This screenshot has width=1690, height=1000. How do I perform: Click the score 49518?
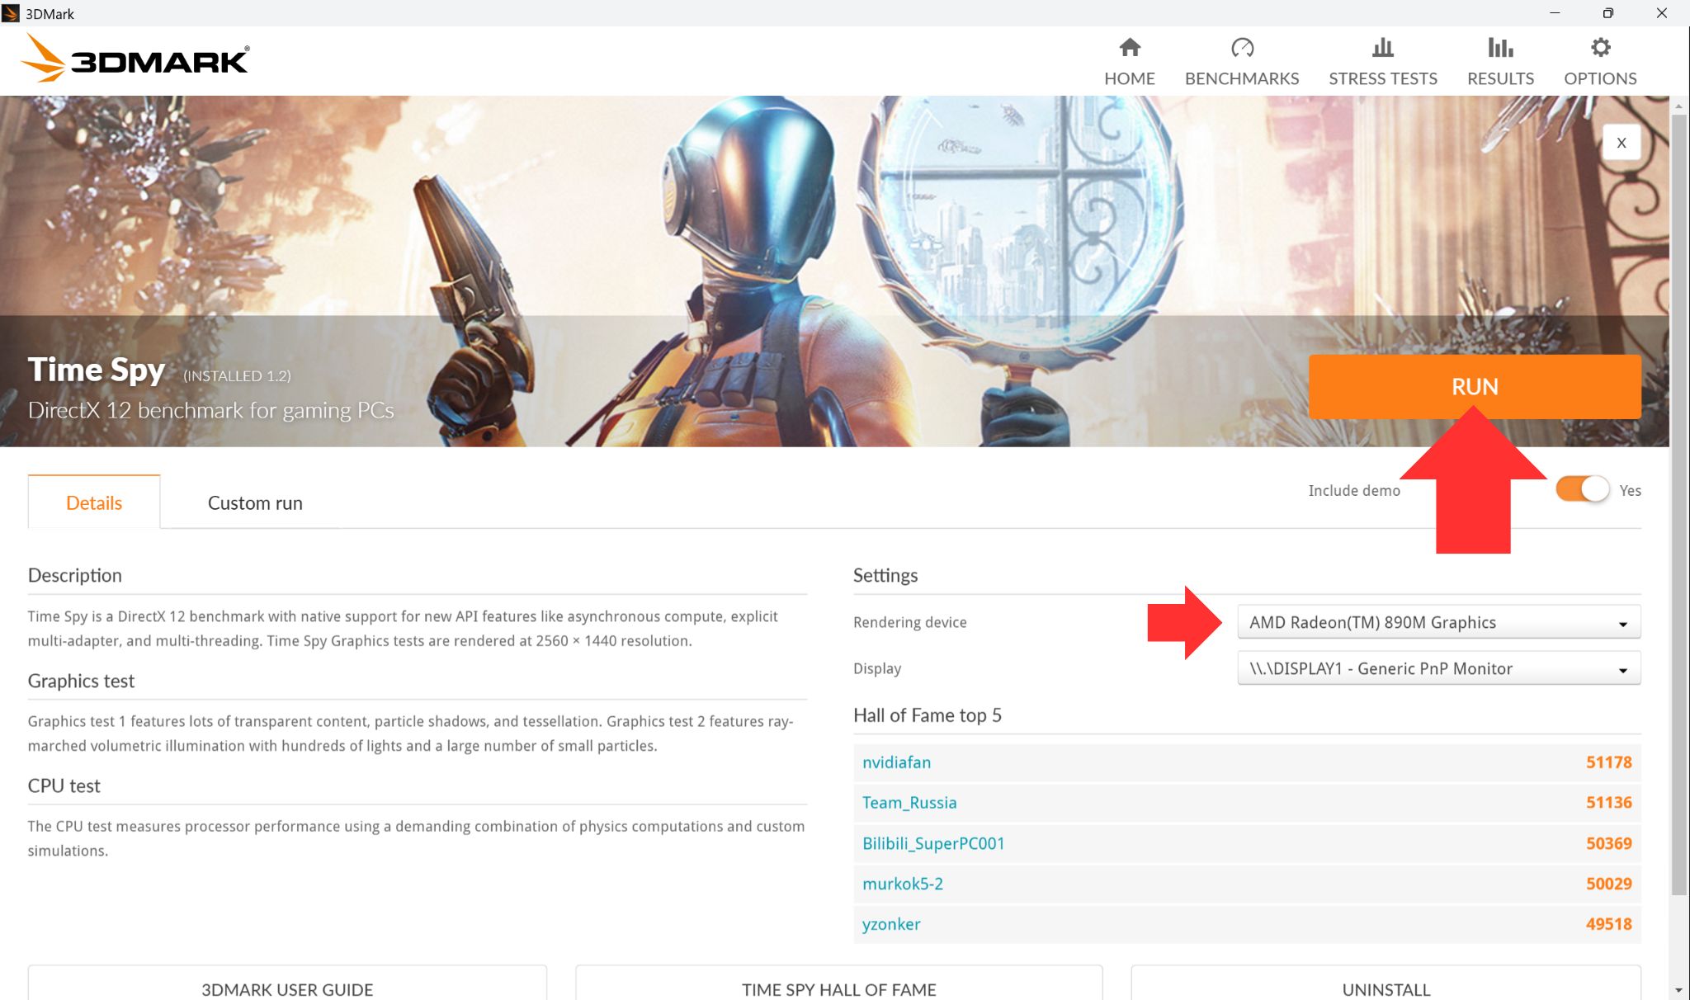(1608, 924)
